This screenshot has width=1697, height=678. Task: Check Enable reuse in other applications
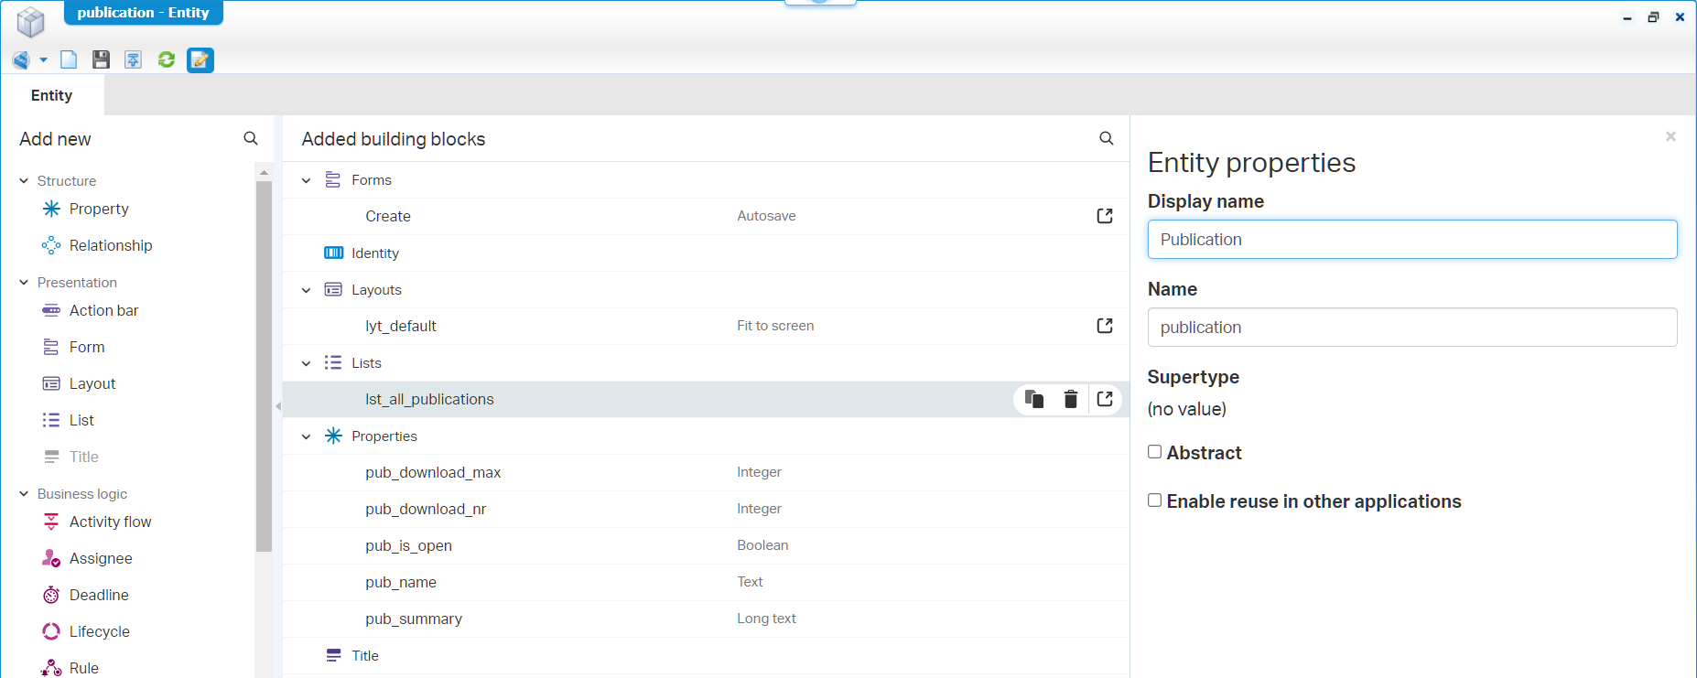[1155, 500]
